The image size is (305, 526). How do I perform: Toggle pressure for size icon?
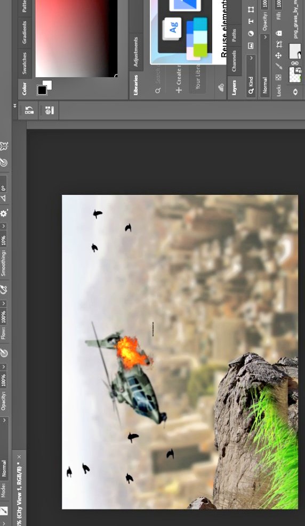[x=3, y=162]
